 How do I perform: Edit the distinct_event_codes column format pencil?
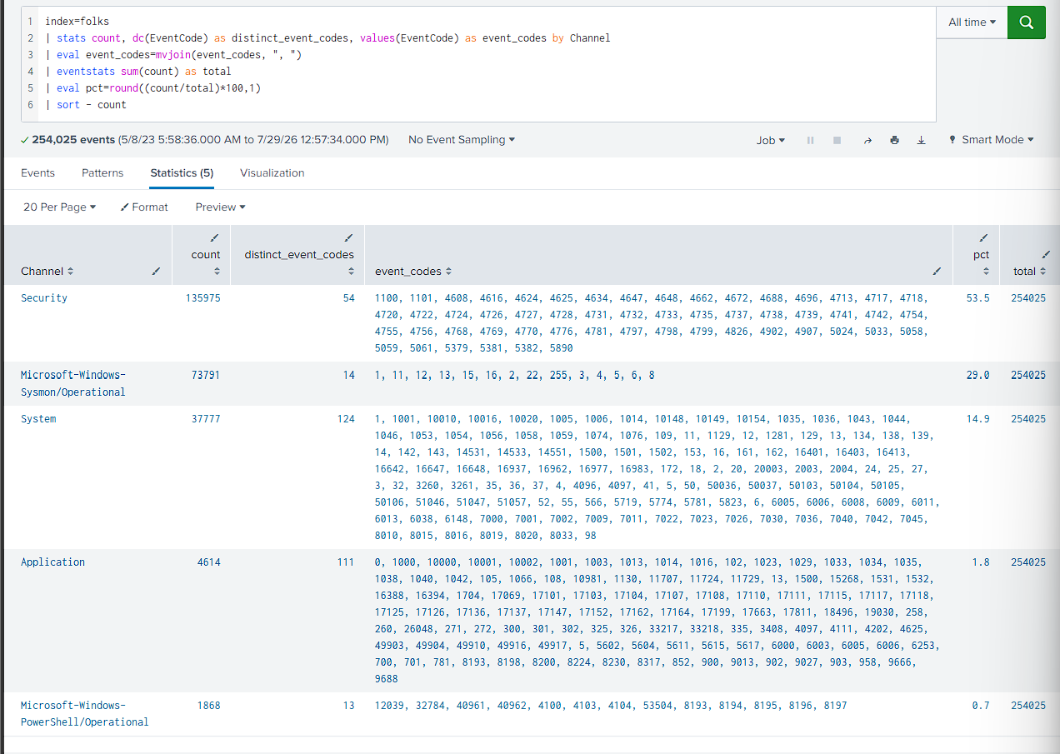[x=348, y=238]
